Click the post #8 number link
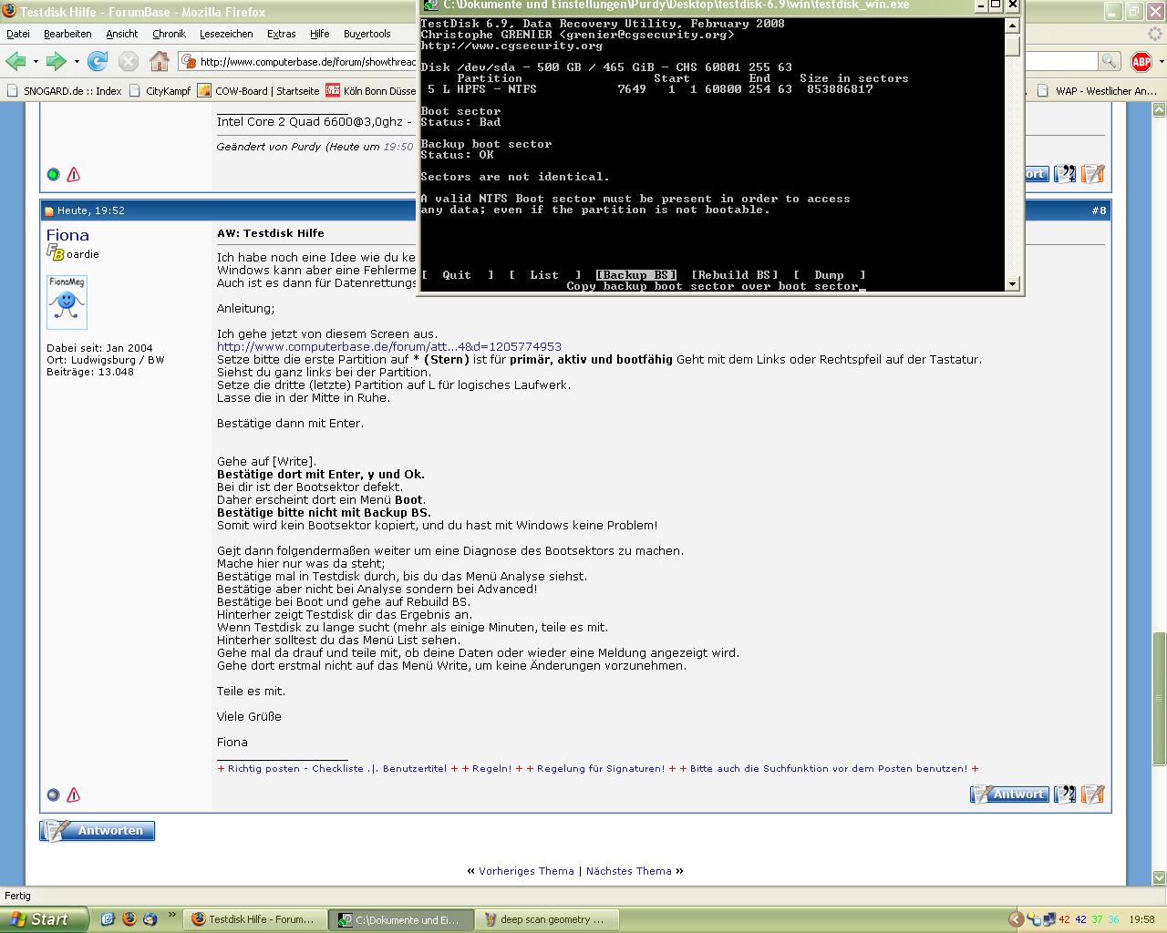This screenshot has width=1167, height=933. coord(1099,210)
